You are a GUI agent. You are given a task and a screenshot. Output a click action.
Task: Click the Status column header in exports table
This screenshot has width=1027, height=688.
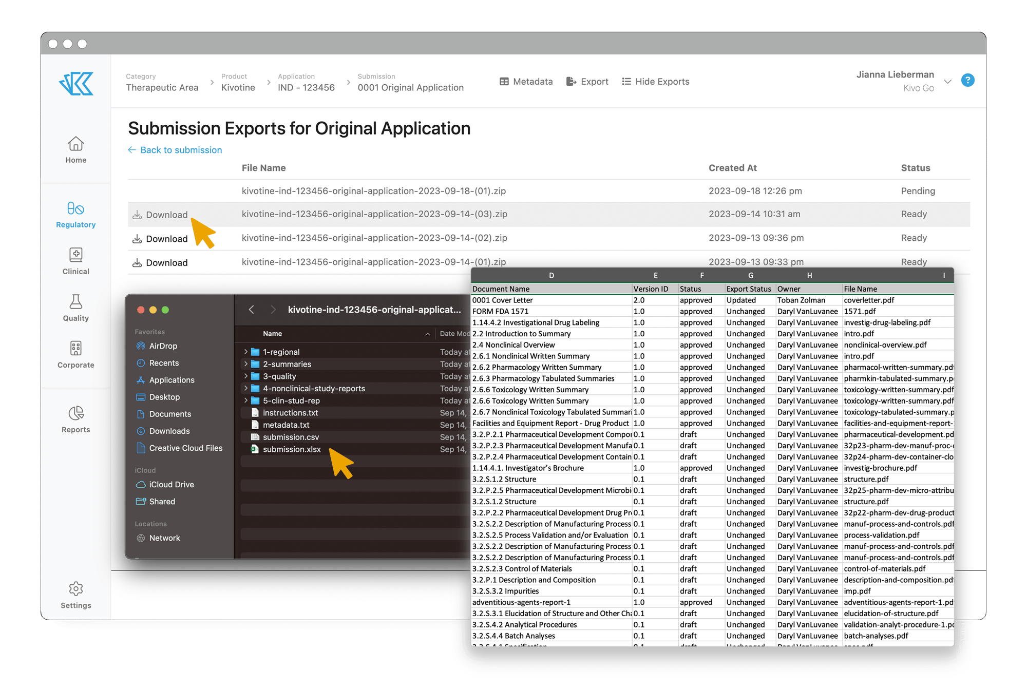916,168
